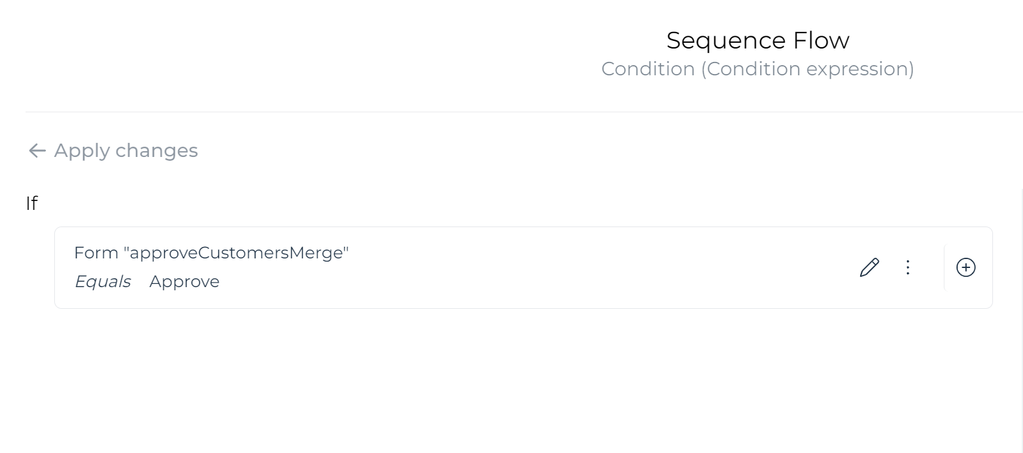Click the circled plus add condition icon
The height and width of the screenshot is (453, 1023).
click(966, 267)
